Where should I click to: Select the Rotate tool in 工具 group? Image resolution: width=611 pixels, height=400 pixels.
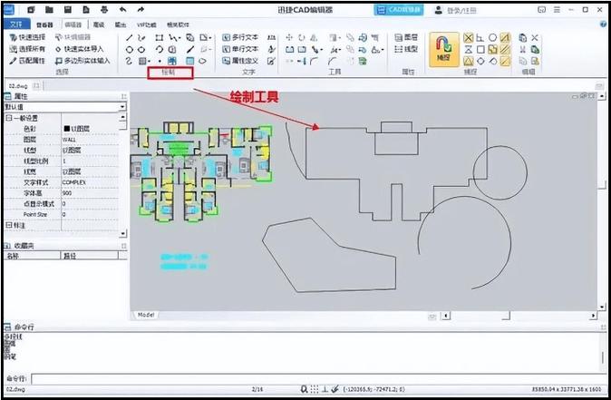coord(302,37)
